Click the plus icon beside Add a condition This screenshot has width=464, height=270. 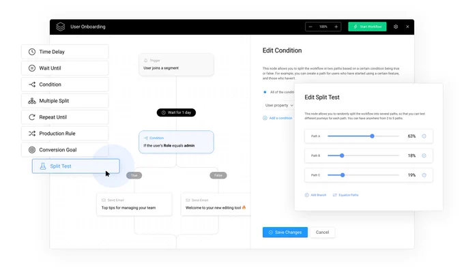tap(265, 118)
